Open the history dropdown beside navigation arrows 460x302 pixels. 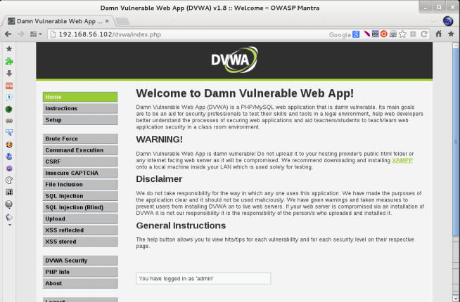(x=35, y=34)
